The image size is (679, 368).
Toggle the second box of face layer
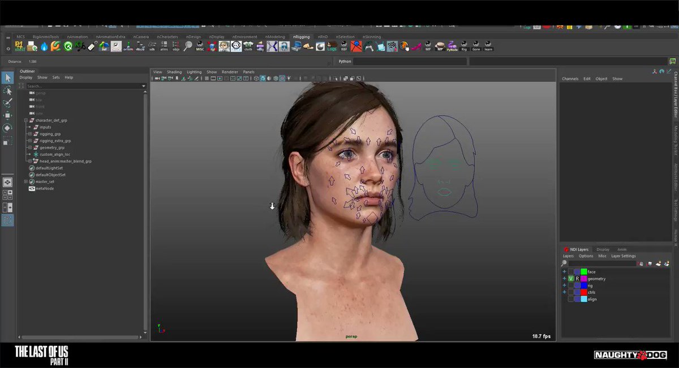[x=577, y=272]
